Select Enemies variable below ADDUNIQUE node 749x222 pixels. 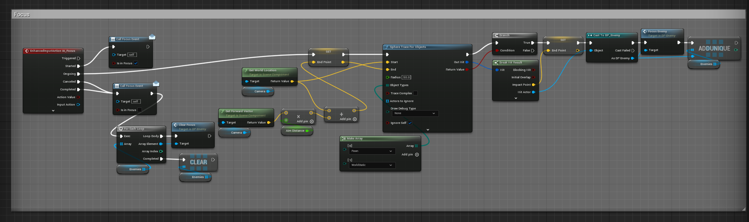click(x=704, y=64)
